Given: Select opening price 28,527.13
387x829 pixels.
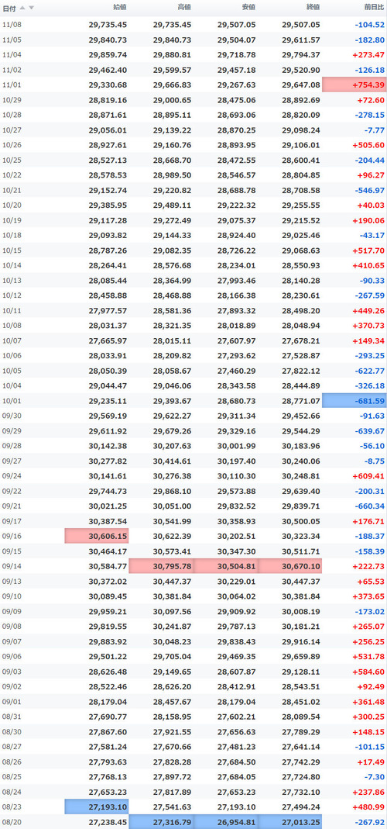Looking at the screenshot, I should 108,160.
